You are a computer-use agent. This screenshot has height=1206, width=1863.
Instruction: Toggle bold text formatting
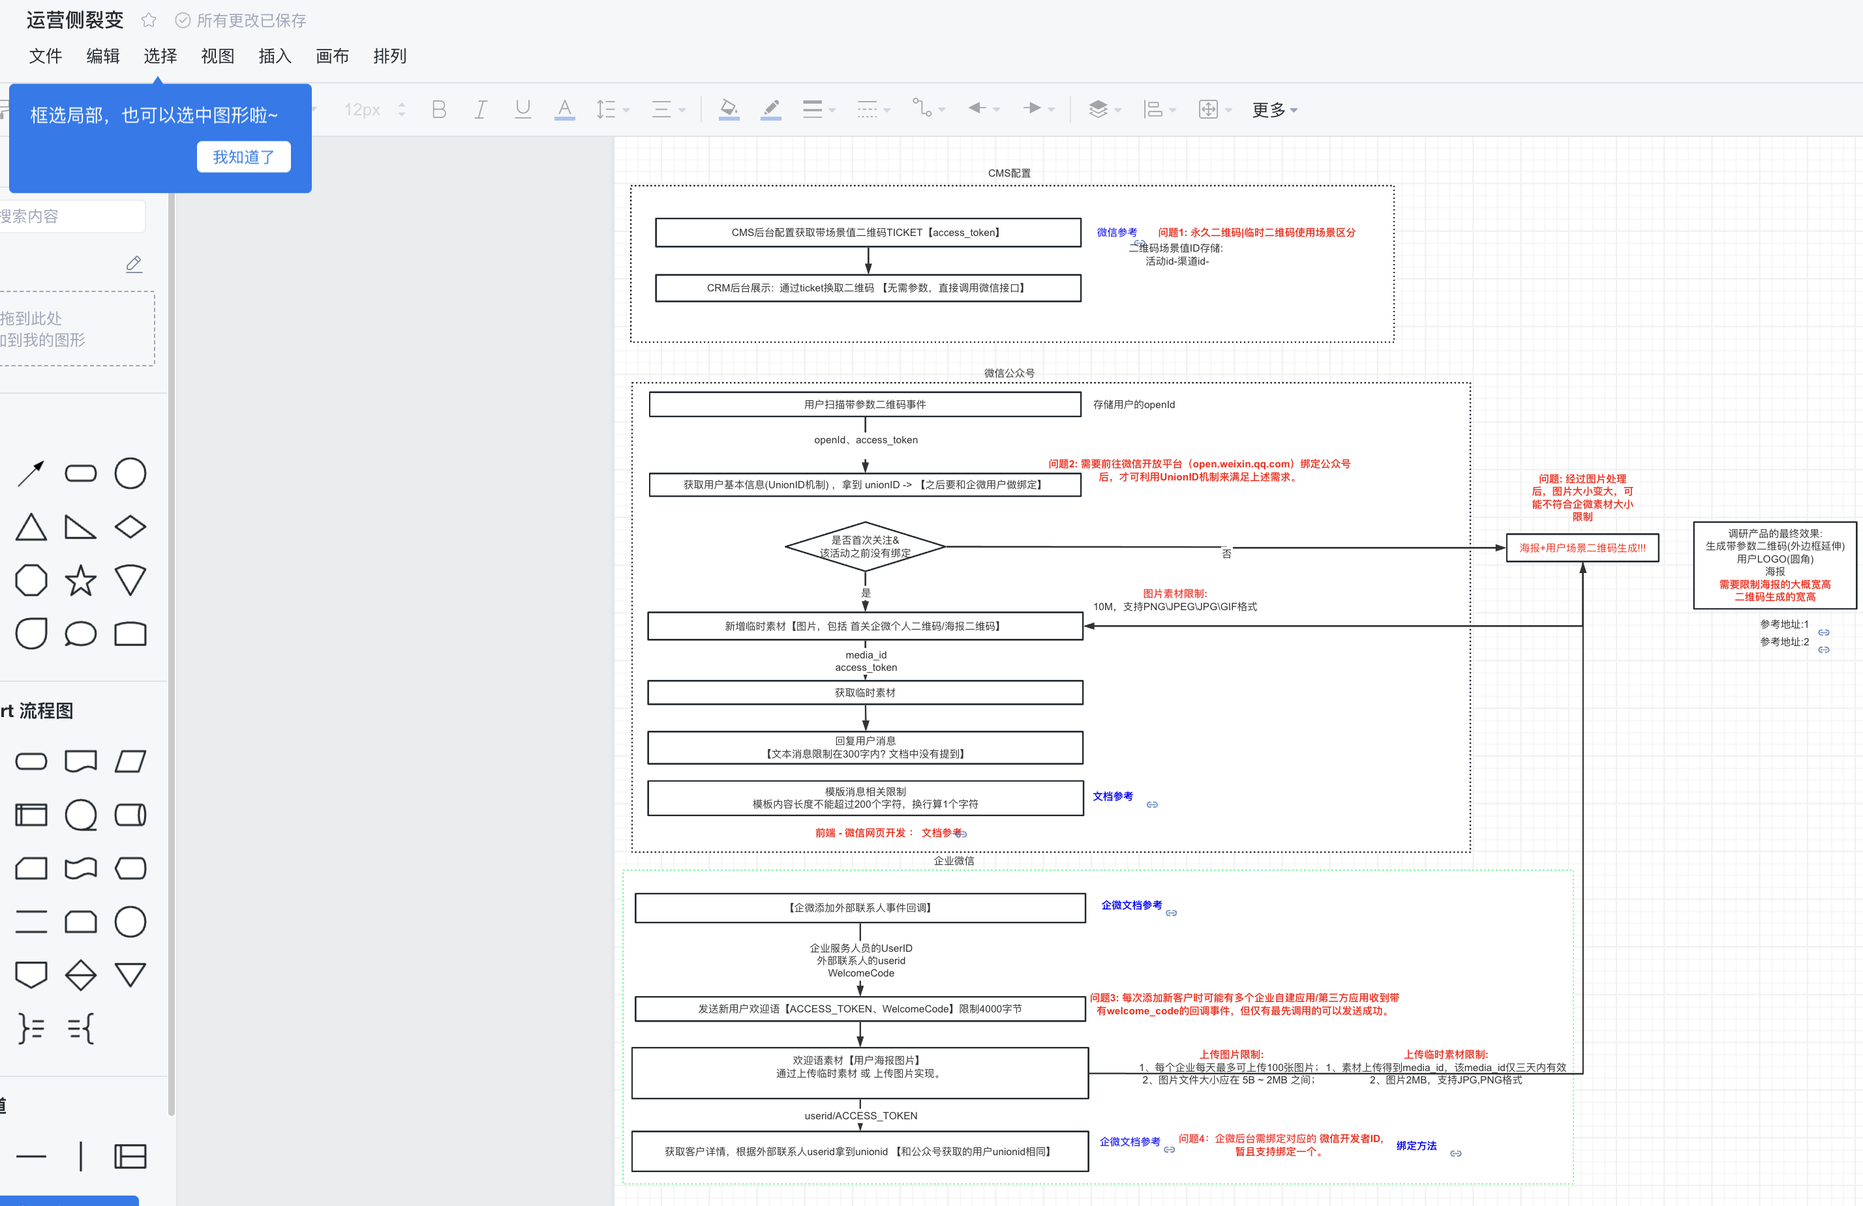[439, 110]
